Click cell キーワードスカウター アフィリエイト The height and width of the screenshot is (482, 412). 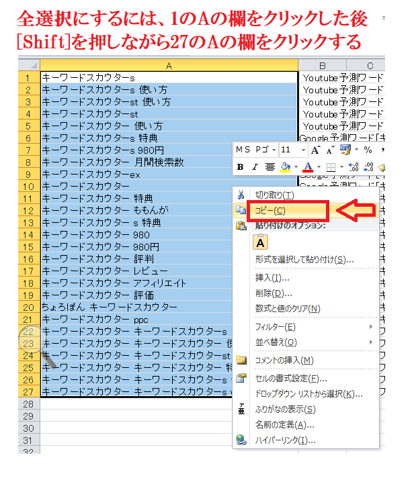[x=137, y=283]
